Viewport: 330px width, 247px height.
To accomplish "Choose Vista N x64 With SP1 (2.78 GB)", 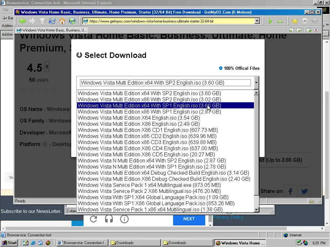I will pos(165,167).
